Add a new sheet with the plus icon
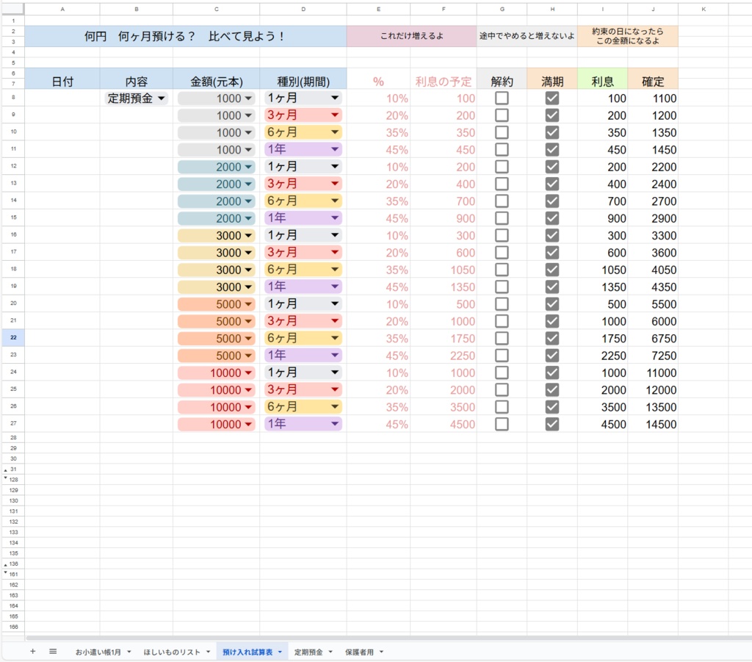Image resolution: width=752 pixels, height=662 pixels. (32, 651)
